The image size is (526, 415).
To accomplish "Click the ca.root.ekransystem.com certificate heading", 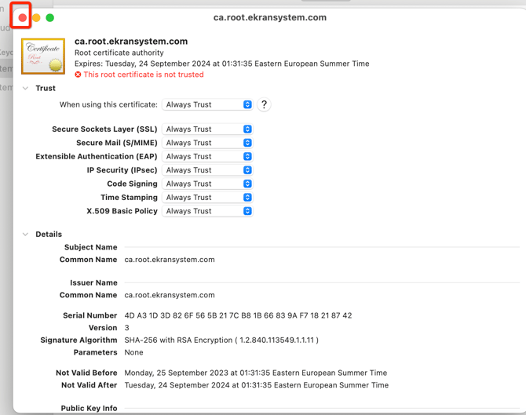I will (x=131, y=42).
